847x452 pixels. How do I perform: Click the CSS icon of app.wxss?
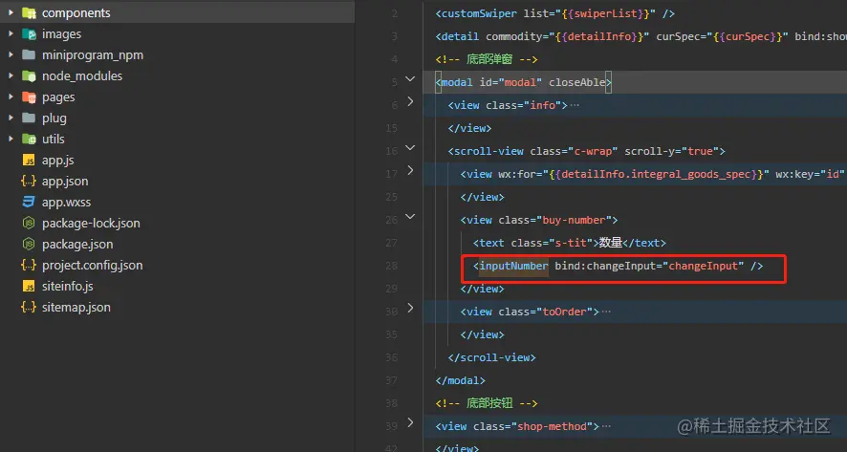29,202
